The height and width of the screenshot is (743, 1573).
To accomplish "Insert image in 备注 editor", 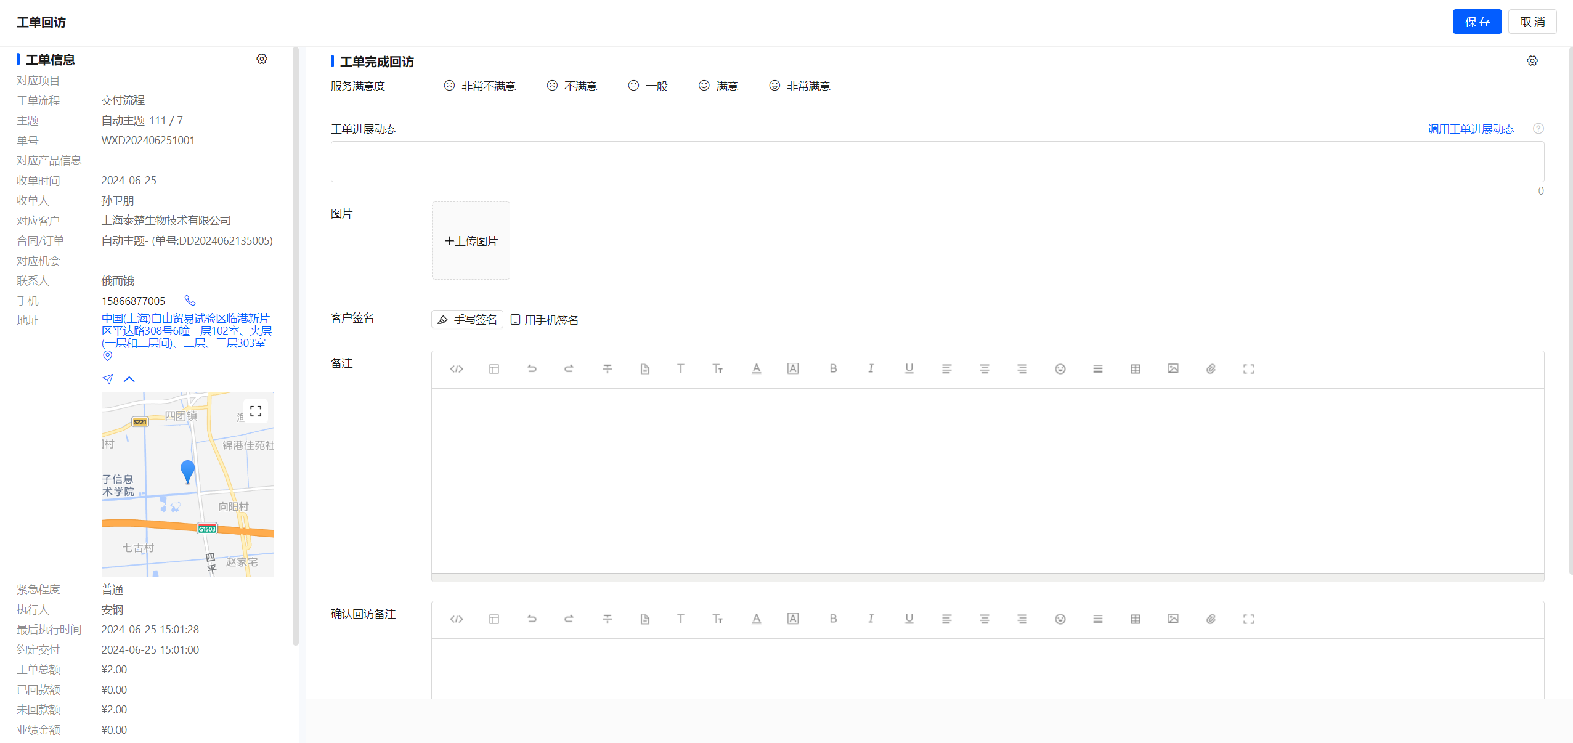I will 1173,369.
